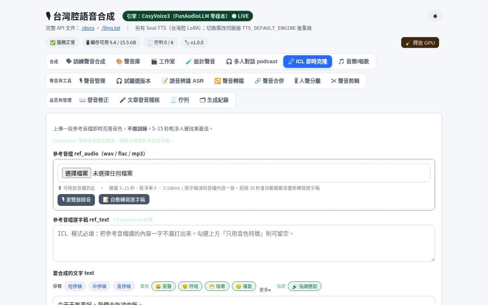
Task: Go to 語音辨識 ASR
Action: pos(183,81)
